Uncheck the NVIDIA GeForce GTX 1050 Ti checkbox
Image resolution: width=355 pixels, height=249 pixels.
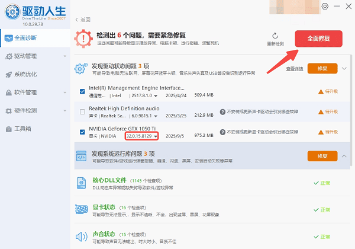pyautogui.click(x=82, y=132)
